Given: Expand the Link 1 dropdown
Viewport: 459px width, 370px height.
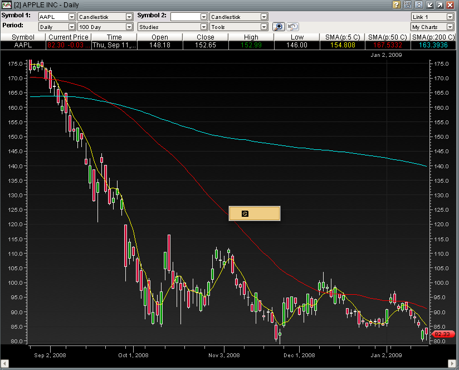Looking at the screenshot, I should coord(450,17).
